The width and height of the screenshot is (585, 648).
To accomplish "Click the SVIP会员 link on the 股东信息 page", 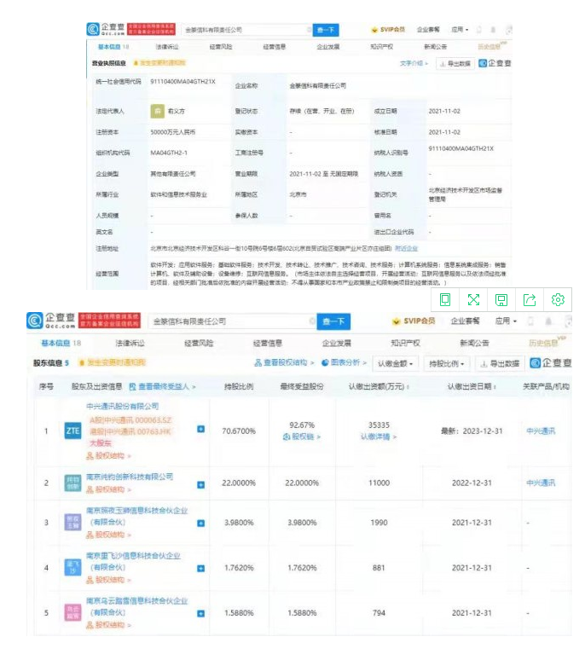I will [x=414, y=321].
